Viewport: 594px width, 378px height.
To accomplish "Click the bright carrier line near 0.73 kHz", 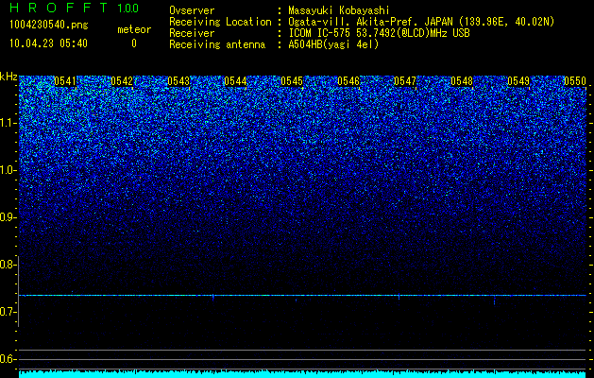I will [x=302, y=295].
